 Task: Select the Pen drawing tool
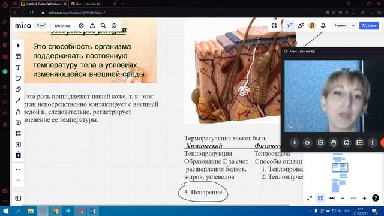click(18, 112)
